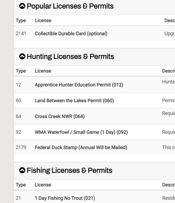
Task: Click License column header in Hunting table
Action: coord(43,71)
